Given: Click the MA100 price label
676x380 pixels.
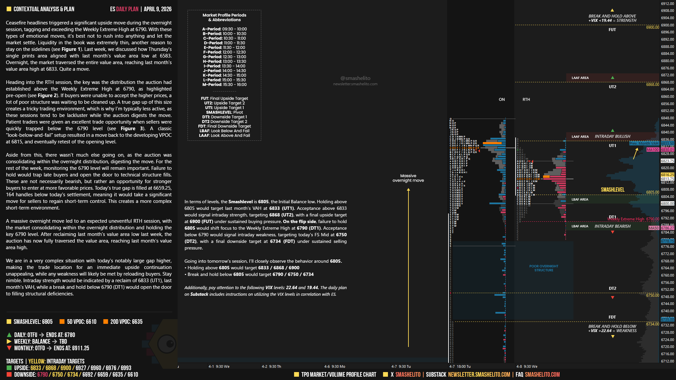Looking at the screenshot, I should tap(653, 150).
